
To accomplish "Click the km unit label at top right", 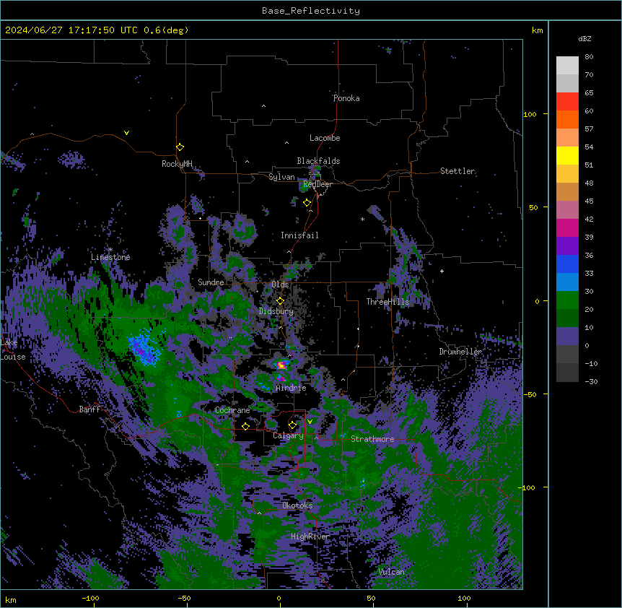I will pos(538,30).
